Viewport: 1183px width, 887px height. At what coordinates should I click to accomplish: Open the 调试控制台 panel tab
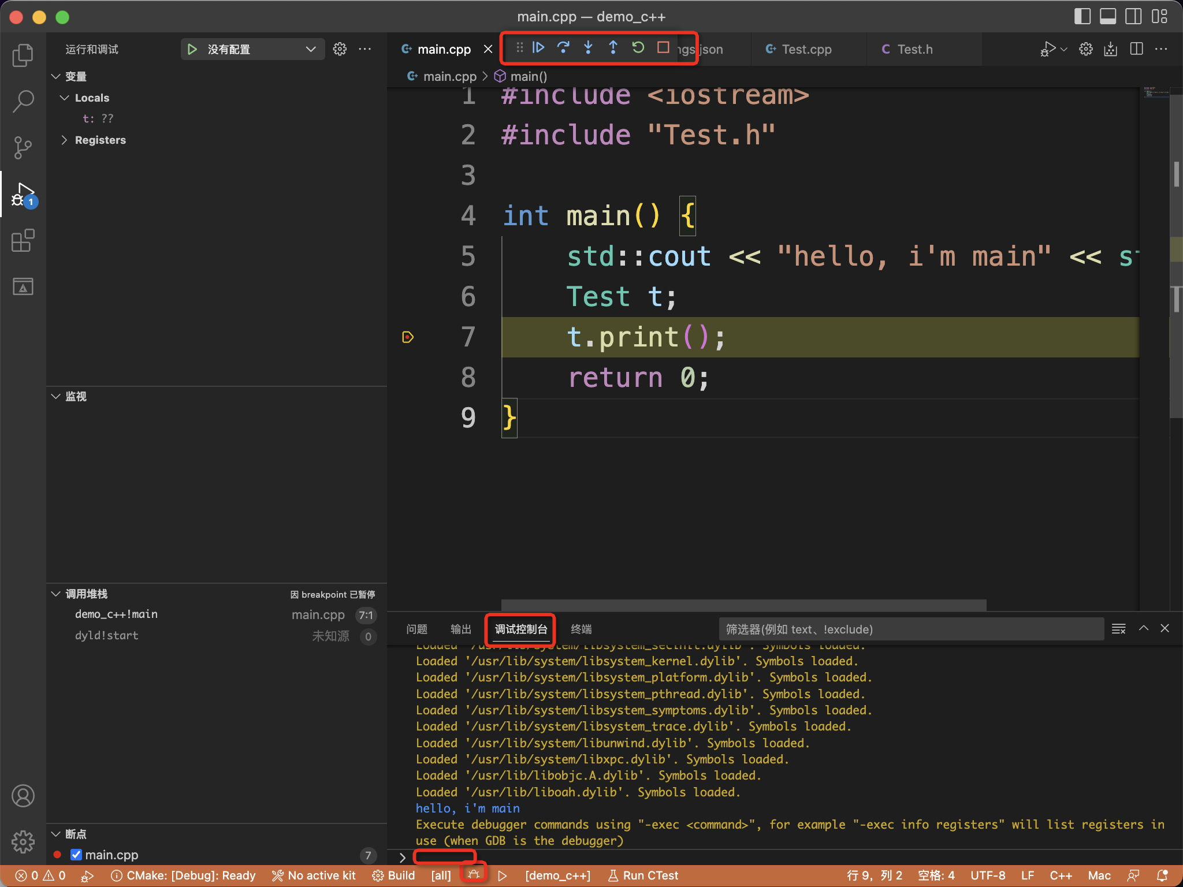point(521,629)
